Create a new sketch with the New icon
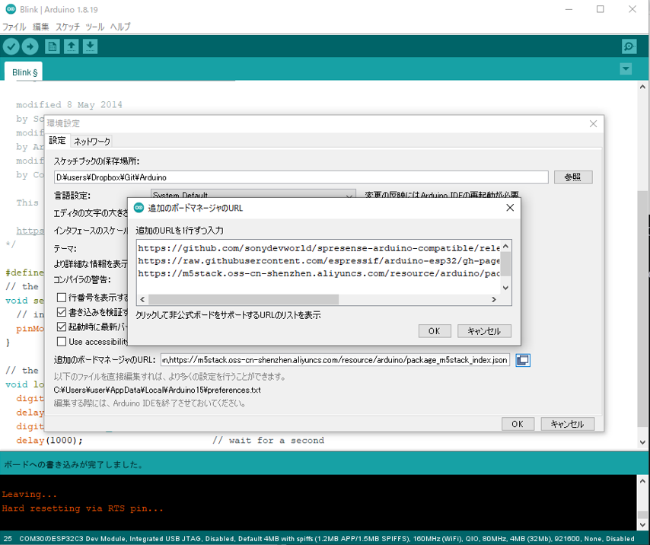 tap(53, 46)
